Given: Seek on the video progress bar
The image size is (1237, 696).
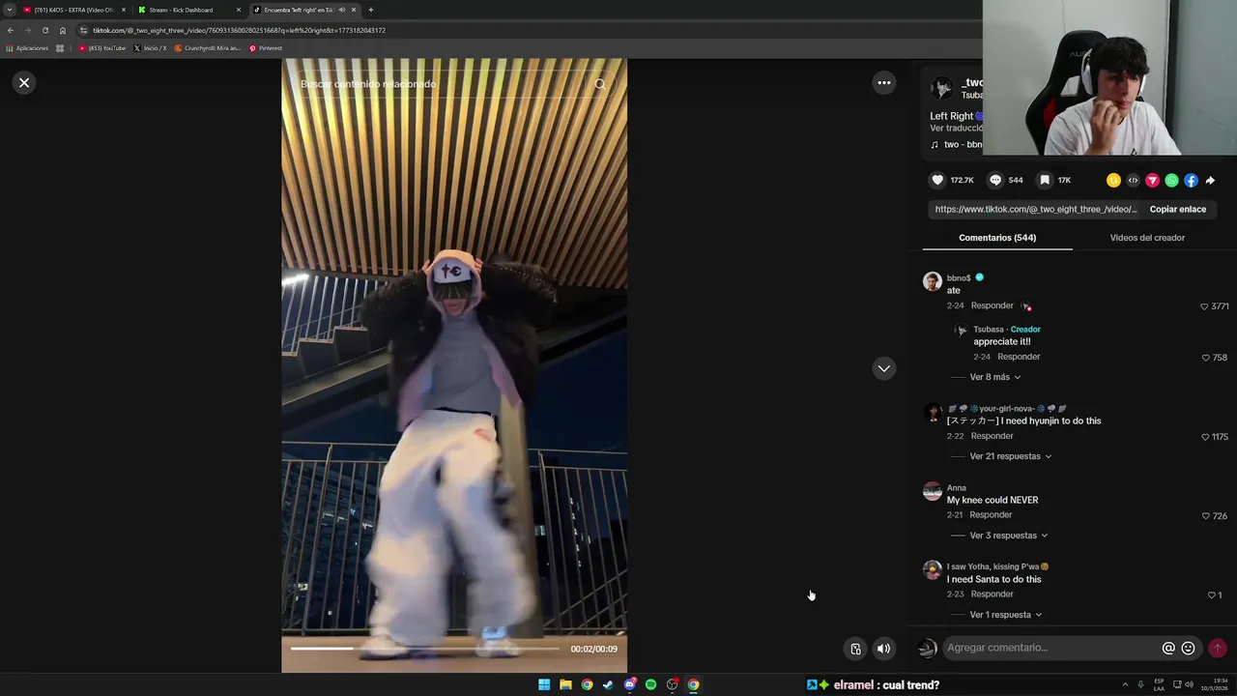Looking at the screenshot, I should [x=424, y=649].
